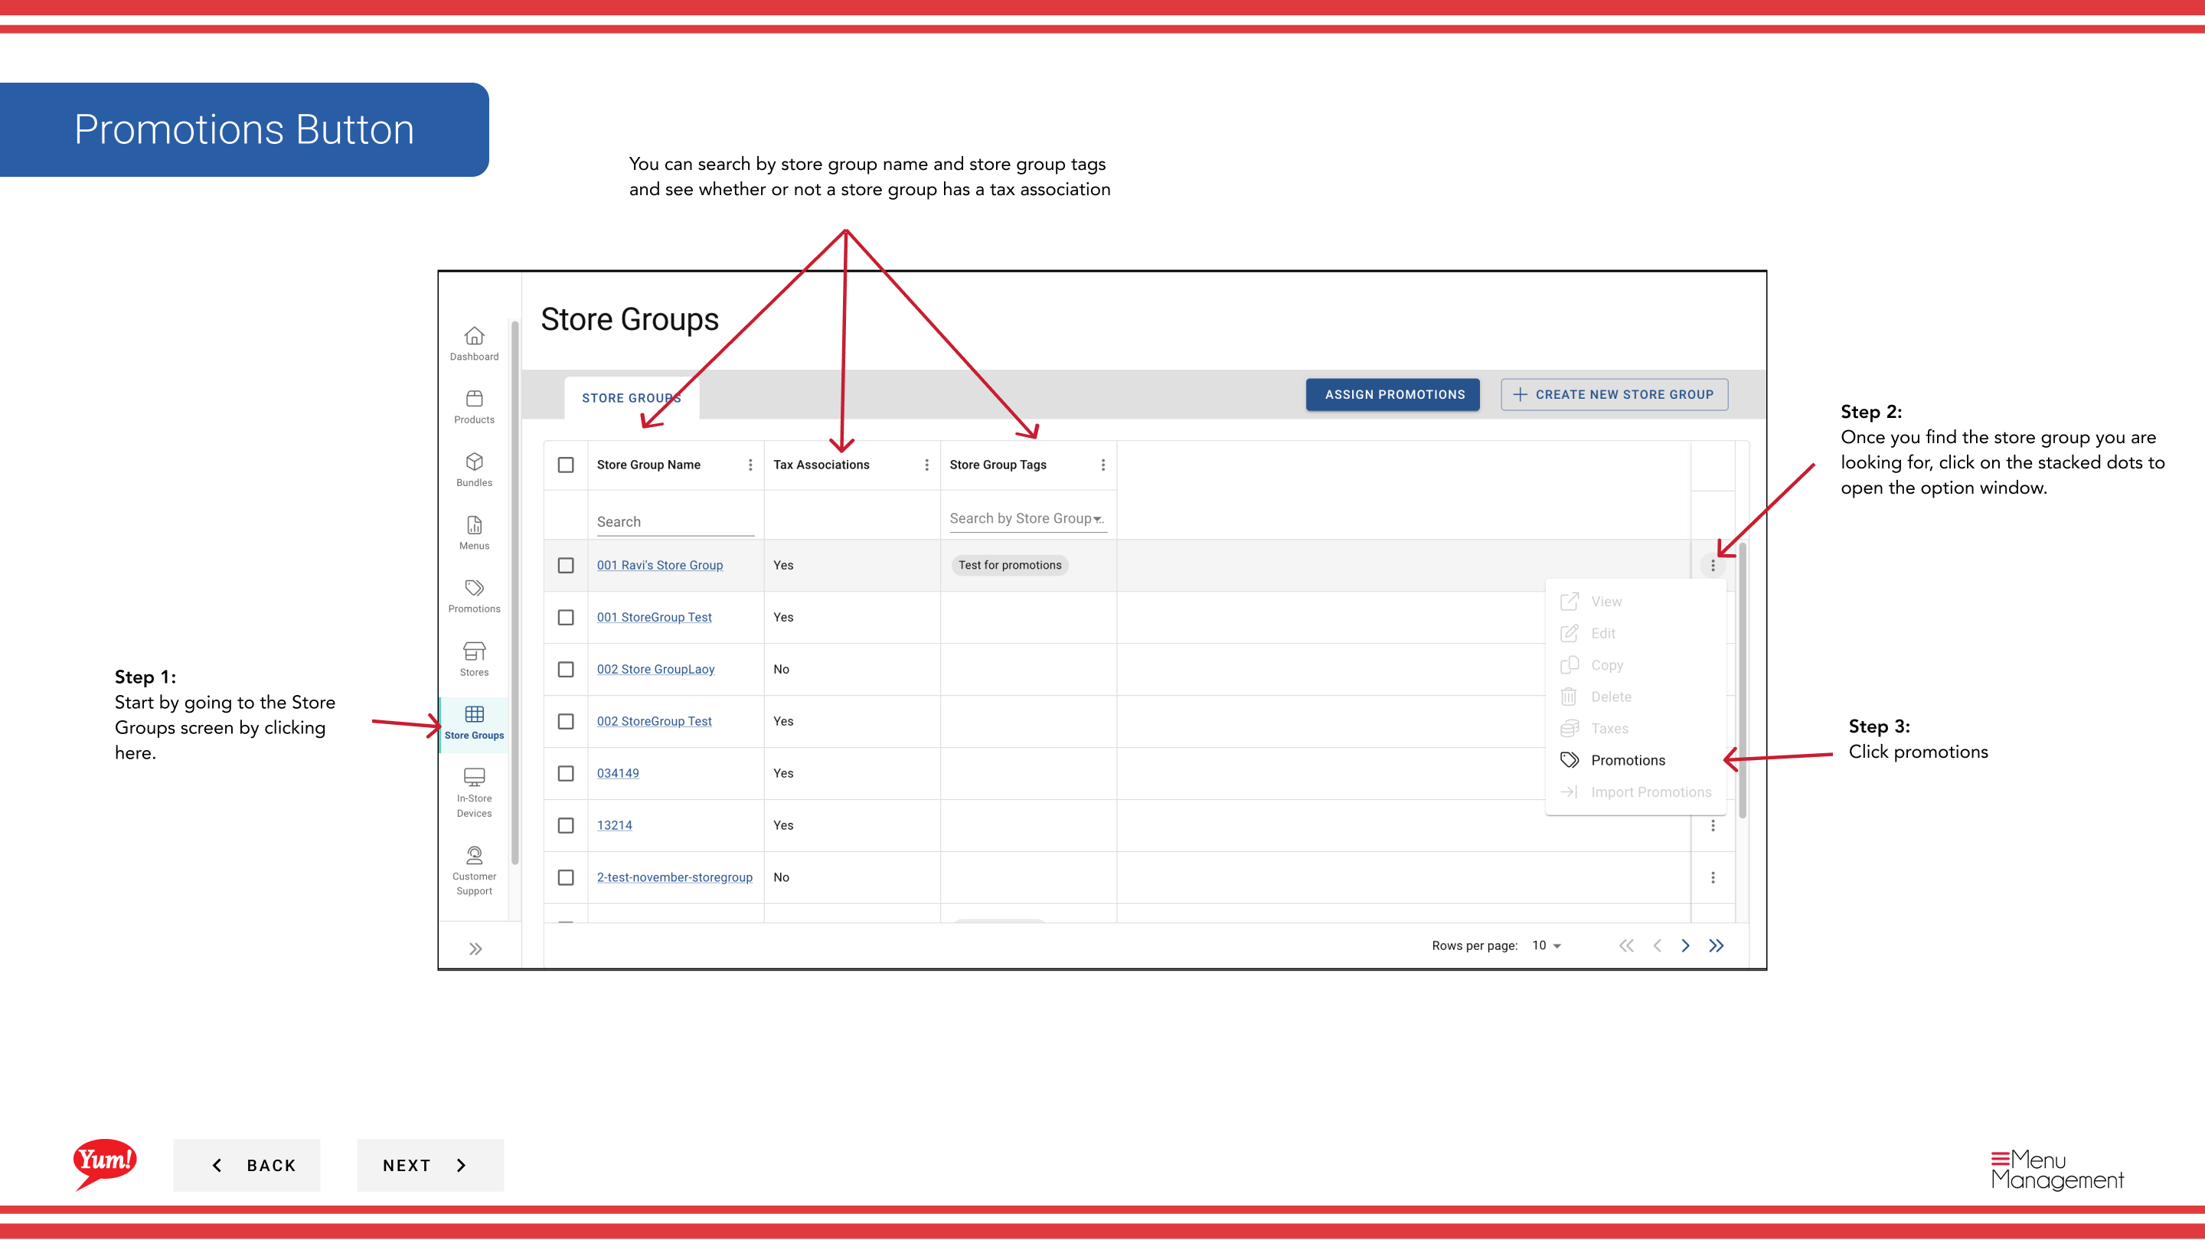This screenshot has width=2205, height=1240.
Task: Click the Menu Management logo
Action: [x=2057, y=1170]
